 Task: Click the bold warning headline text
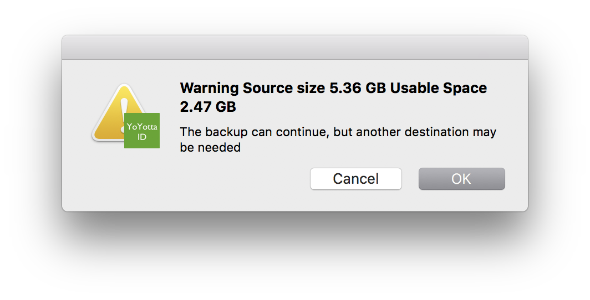333,97
